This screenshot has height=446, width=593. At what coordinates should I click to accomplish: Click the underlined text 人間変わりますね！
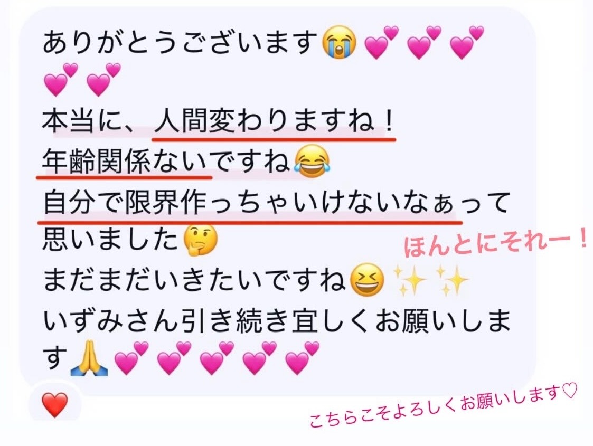click(x=275, y=122)
